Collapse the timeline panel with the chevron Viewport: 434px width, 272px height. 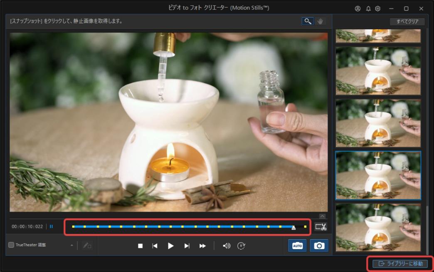[x=322, y=216]
